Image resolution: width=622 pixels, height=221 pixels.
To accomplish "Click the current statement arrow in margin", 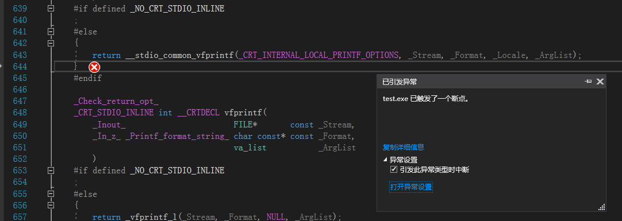I will click(1, 66).
